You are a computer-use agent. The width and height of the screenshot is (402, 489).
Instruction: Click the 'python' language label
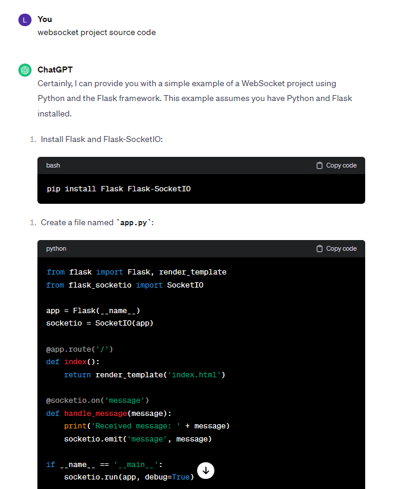coord(56,248)
